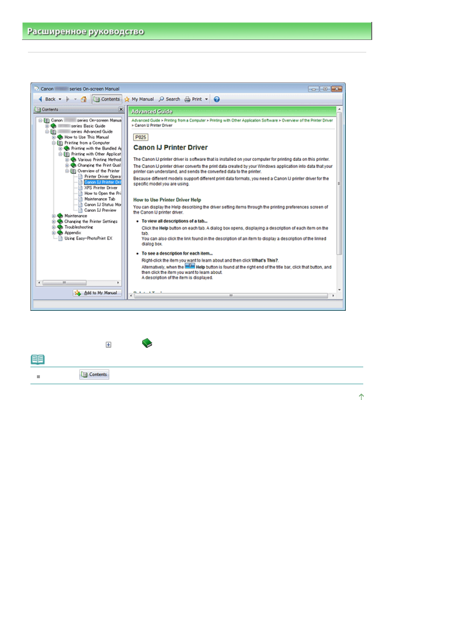Viewport: 476px width, 617px height.
Task: Select the Canon IJ Status Mo tree row
Action: point(102,204)
